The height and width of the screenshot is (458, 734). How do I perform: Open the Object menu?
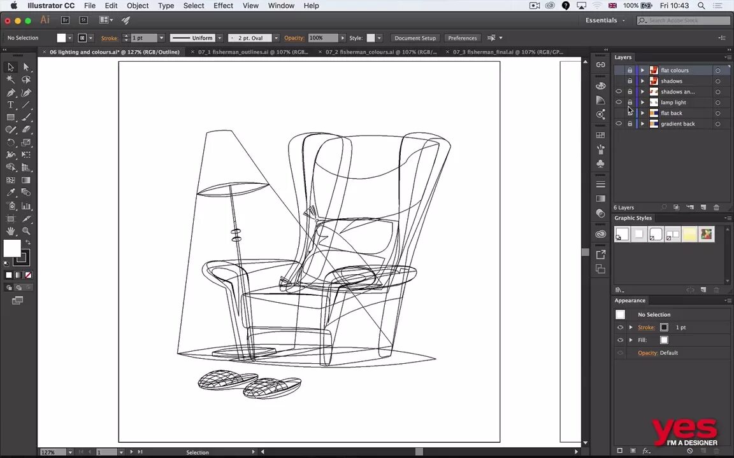(x=138, y=6)
